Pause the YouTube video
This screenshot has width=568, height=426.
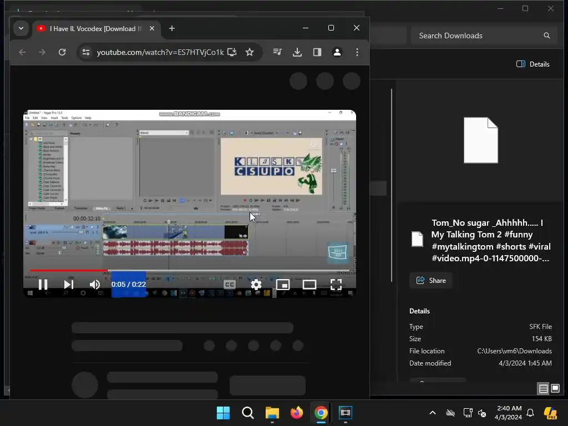43,285
